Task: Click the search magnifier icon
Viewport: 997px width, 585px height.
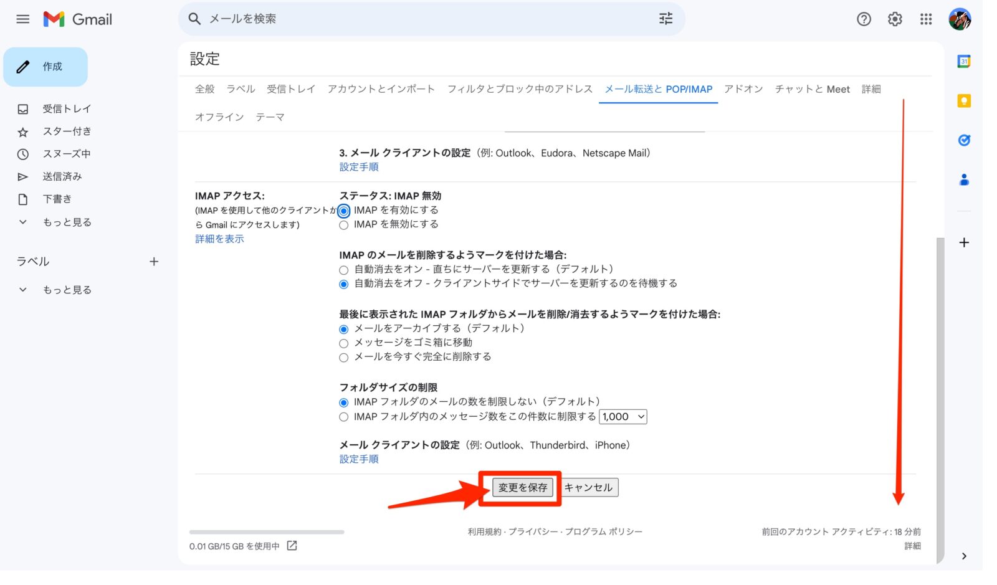Action: 194,19
